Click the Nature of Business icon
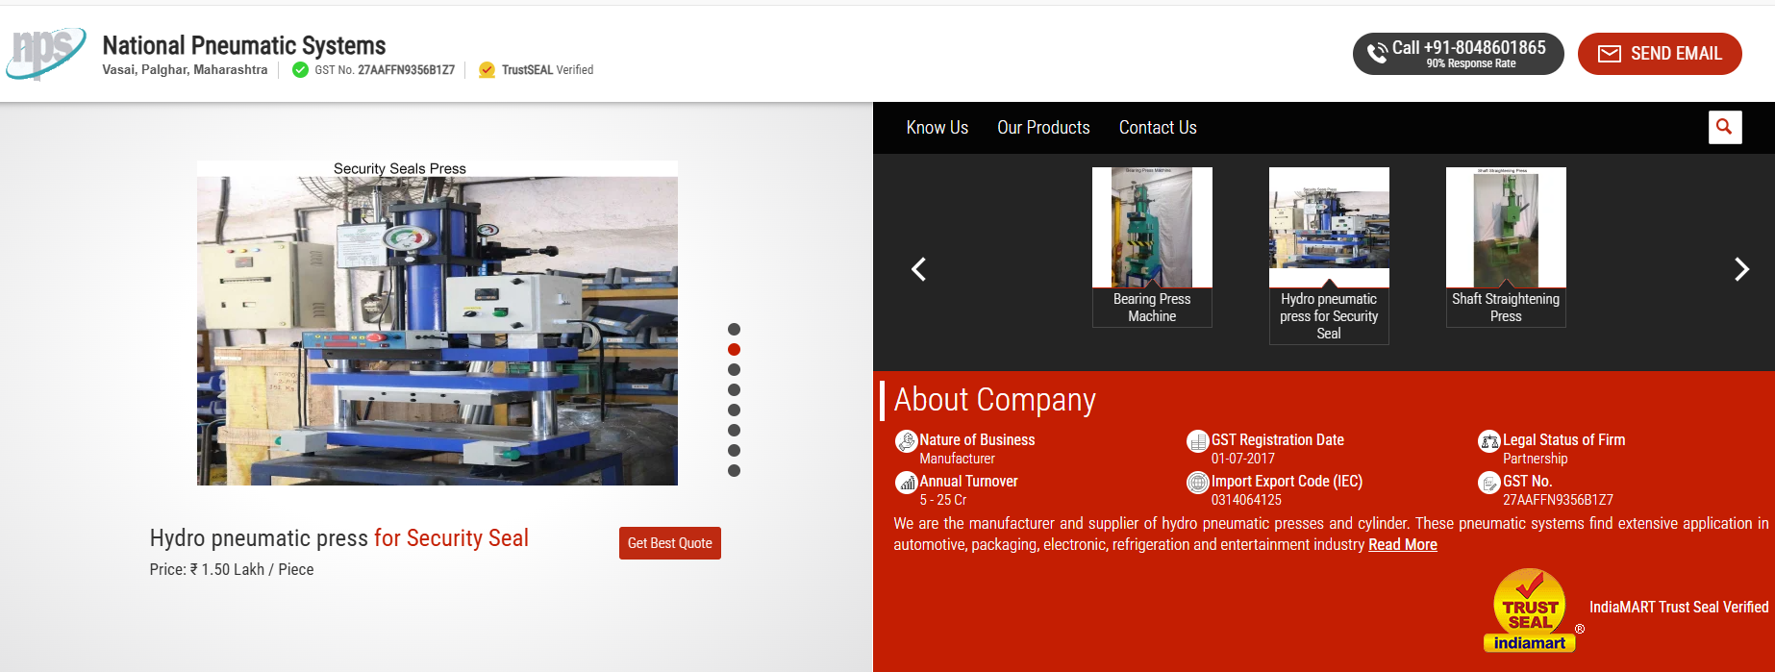This screenshot has height=672, width=1775. pos(906,441)
